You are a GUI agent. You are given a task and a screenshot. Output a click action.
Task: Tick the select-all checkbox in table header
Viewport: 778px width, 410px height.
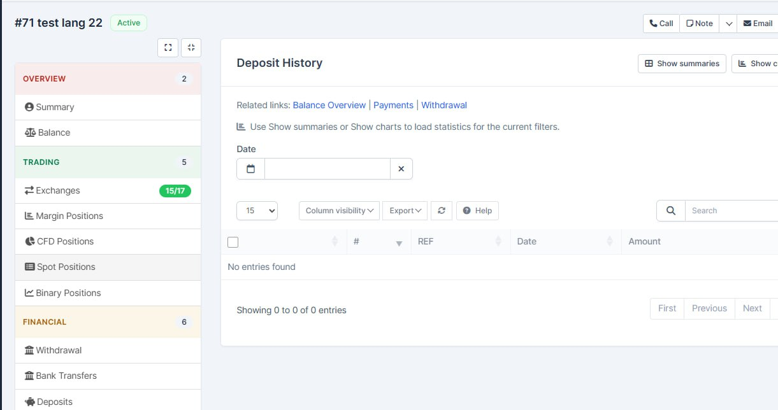pos(233,242)
